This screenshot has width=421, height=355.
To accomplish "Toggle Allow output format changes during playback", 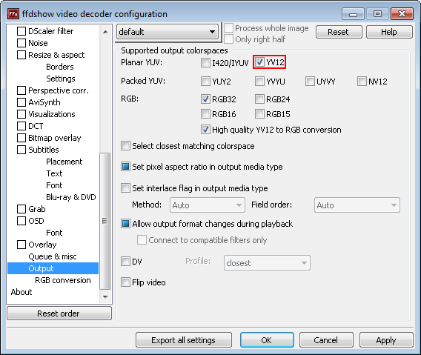I will [125, 224].
